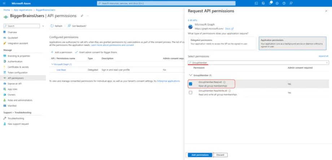Open Microsoft Graph Docs link
The width and height of the screenshot is (332, 160).
(x=229, y=29)
